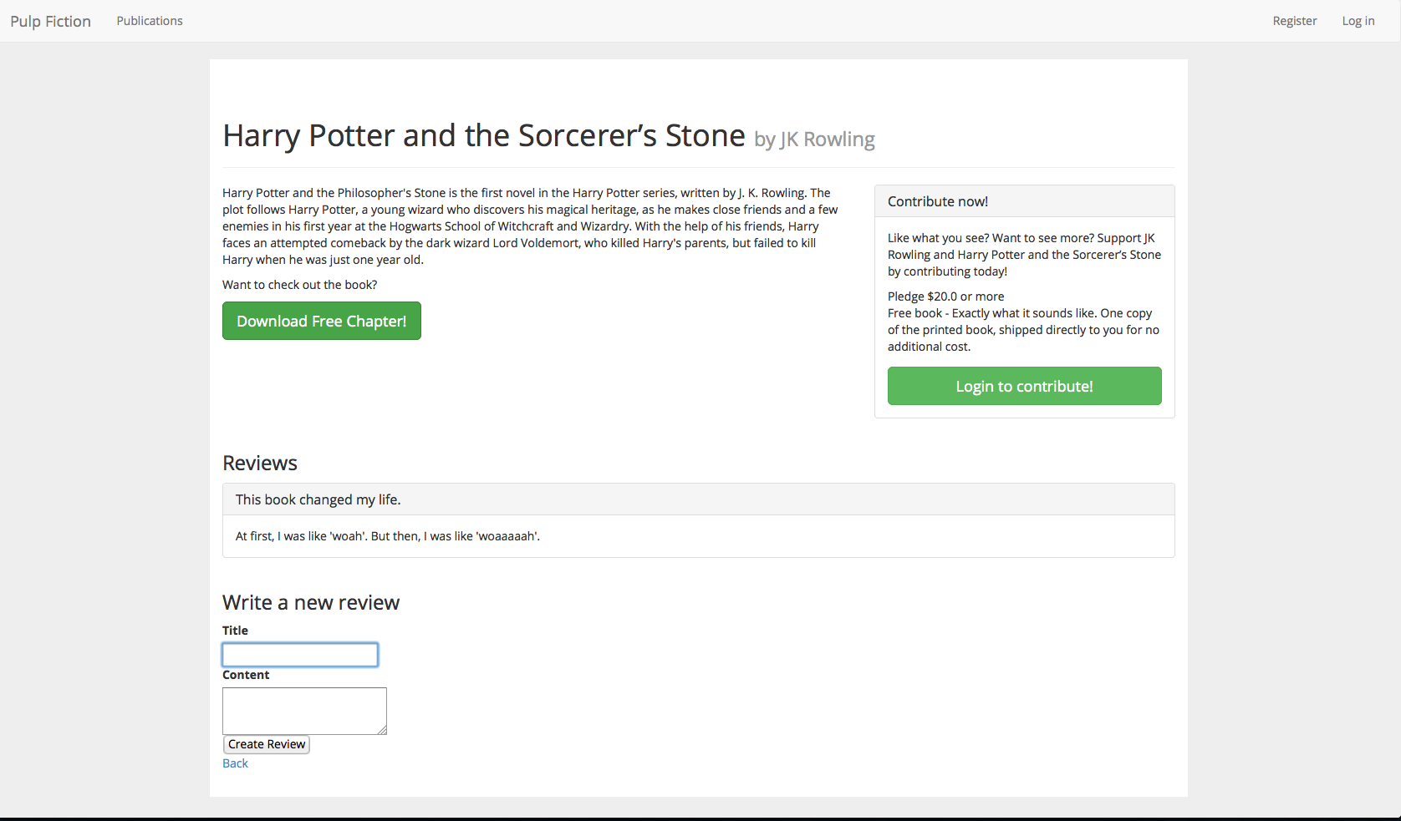Click the review body mentioning 'woaaaaah'

coord(388,536)
